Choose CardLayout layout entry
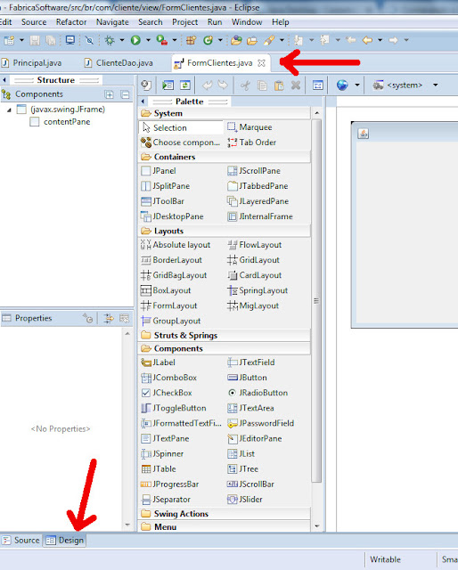 click(x=254, y=275)
